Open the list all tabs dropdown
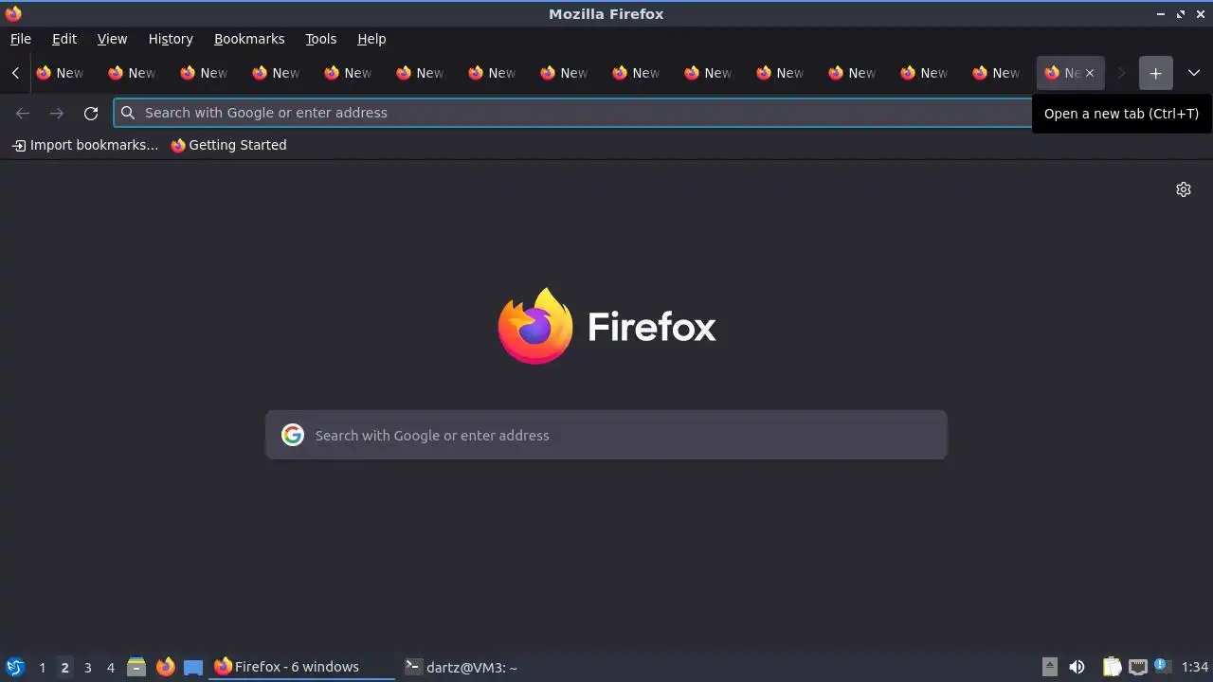 point(1193,73)
